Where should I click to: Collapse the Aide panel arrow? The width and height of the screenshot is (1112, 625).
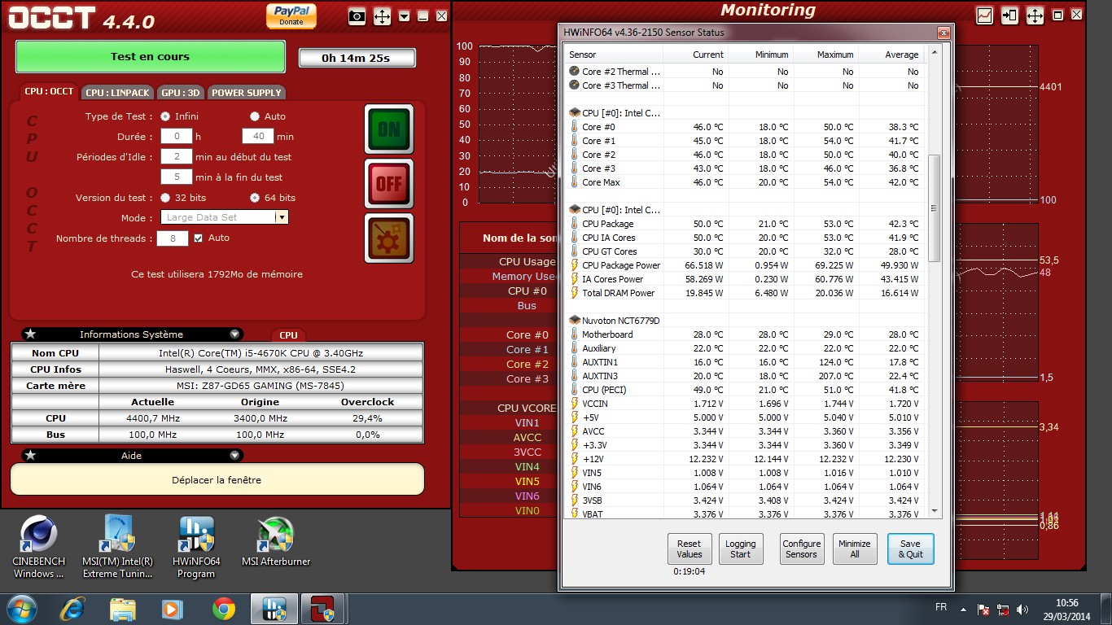coord(234,456)
